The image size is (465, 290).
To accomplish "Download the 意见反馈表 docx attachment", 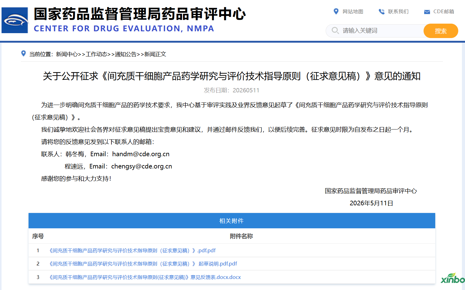I will point(144,277).
